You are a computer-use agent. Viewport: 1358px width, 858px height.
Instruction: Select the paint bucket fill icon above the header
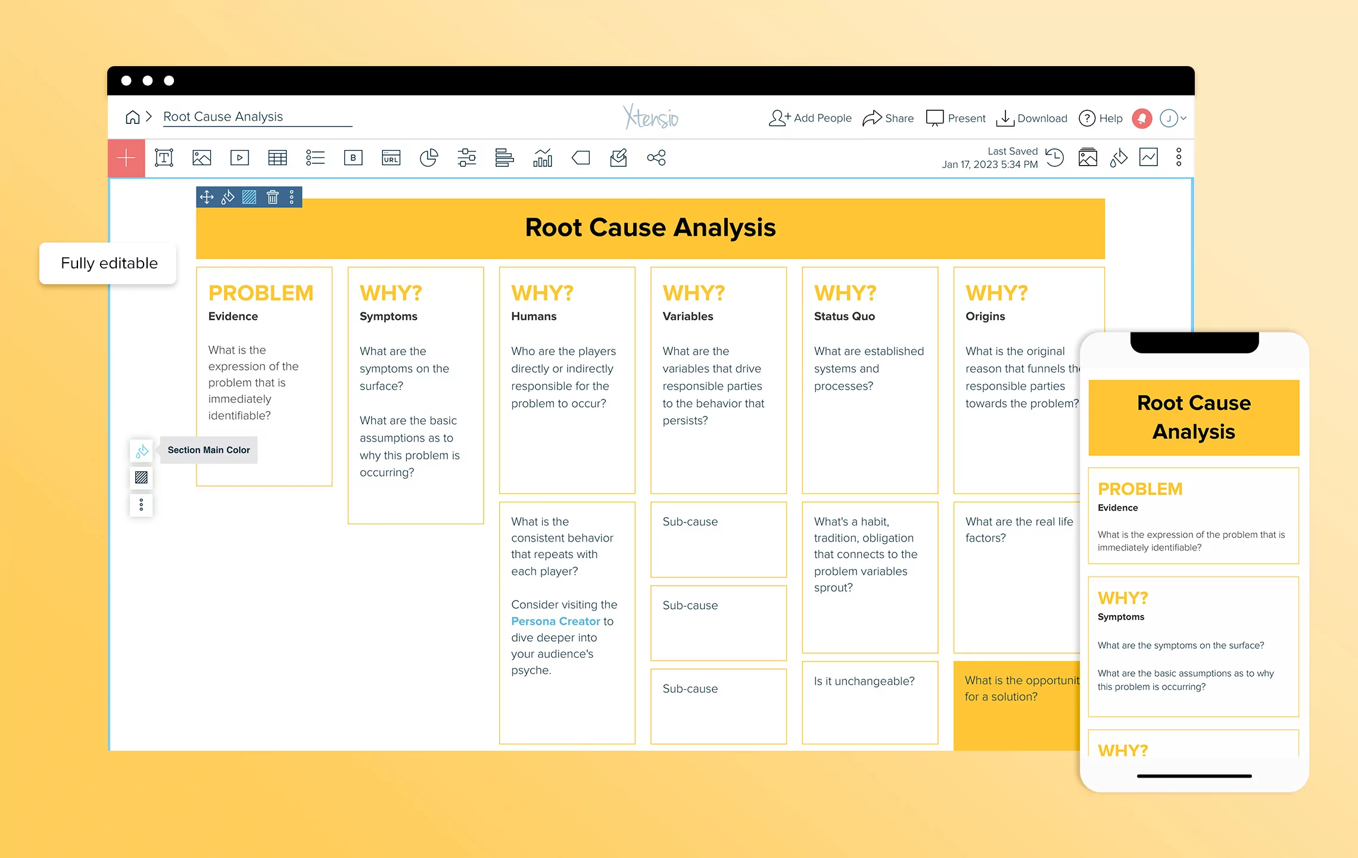pos(228,197)
